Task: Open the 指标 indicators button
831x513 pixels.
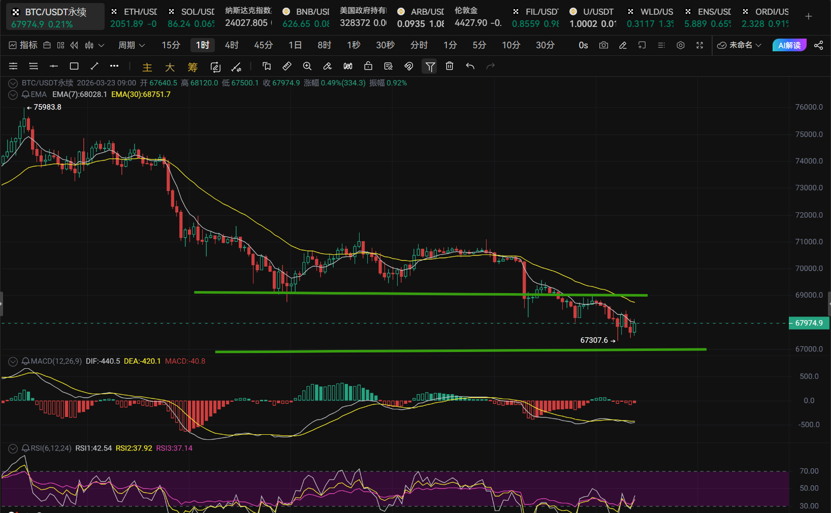Action: (23, 45)
